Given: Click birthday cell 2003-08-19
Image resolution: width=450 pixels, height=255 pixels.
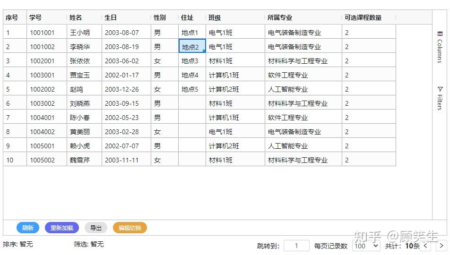Looking at the screenshot, I should [126, 46].
